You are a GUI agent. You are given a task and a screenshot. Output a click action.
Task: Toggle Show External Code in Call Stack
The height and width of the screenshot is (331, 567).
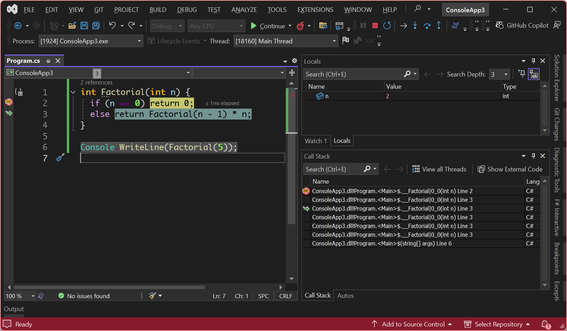tap(510, 169)
